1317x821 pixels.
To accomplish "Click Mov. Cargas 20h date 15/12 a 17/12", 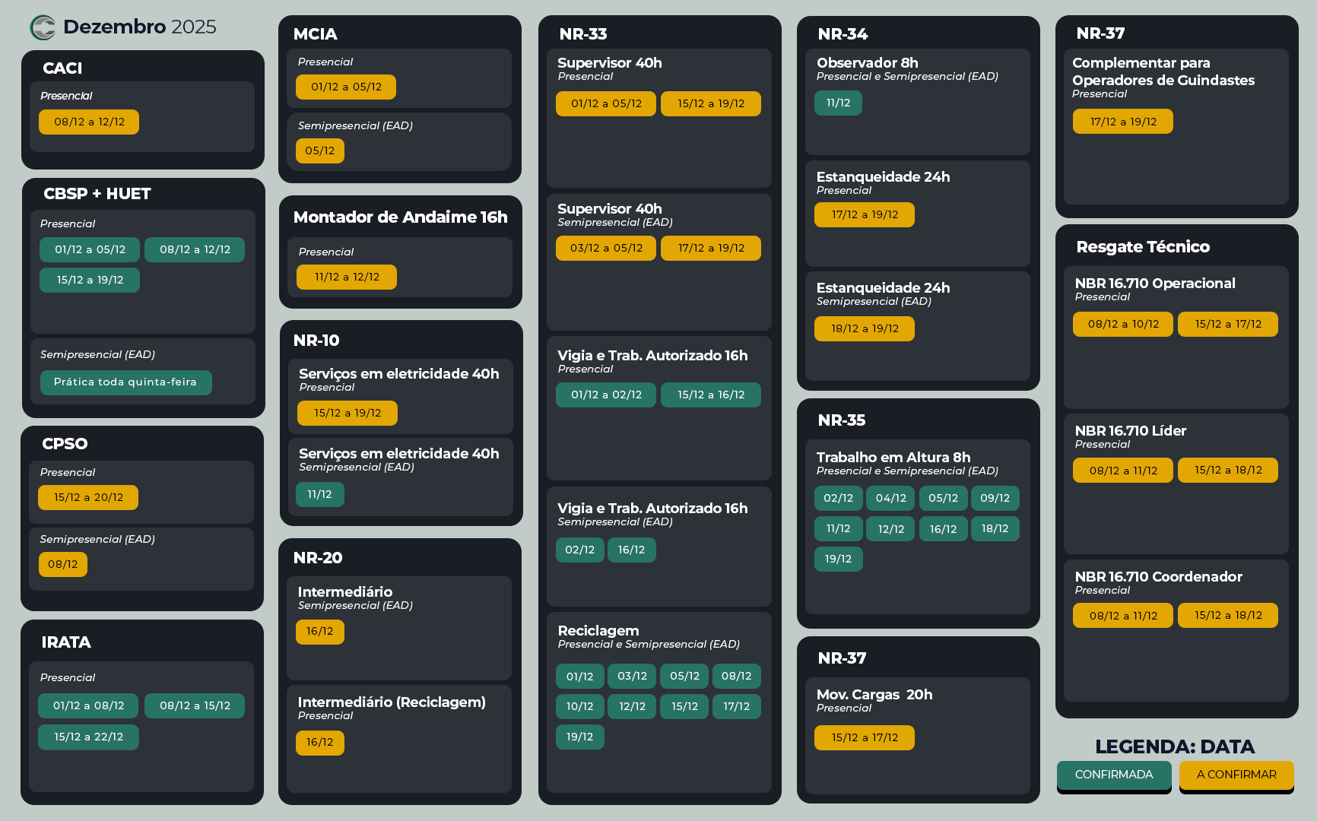I will [865, 737].
